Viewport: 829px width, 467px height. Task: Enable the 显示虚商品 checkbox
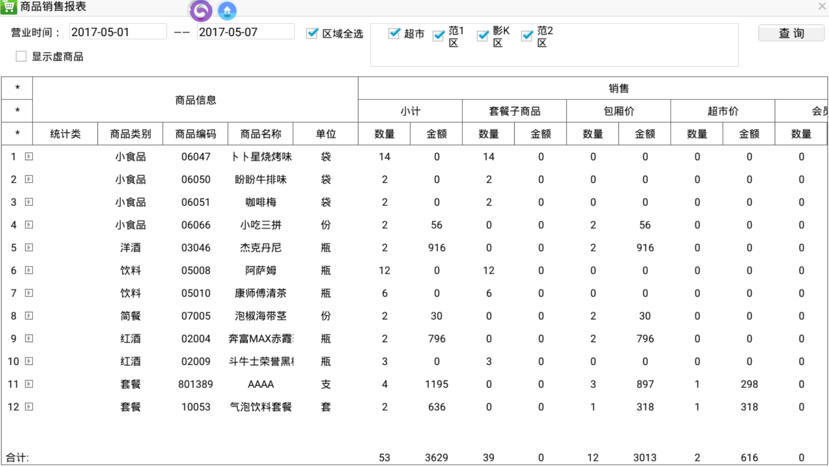pos(21,56)
